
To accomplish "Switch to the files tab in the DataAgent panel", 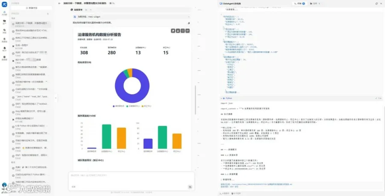I will [315, 4].
